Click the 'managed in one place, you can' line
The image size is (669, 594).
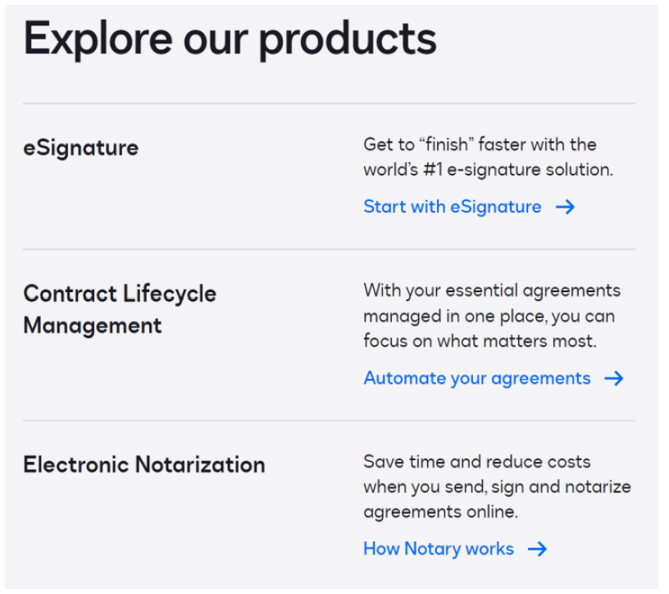point(489,316)
